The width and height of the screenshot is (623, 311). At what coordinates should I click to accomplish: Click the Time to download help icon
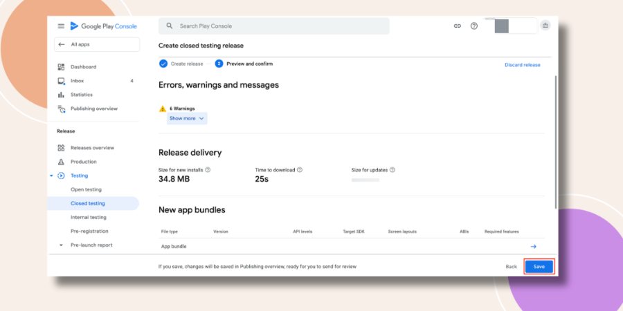coord(300,170)
